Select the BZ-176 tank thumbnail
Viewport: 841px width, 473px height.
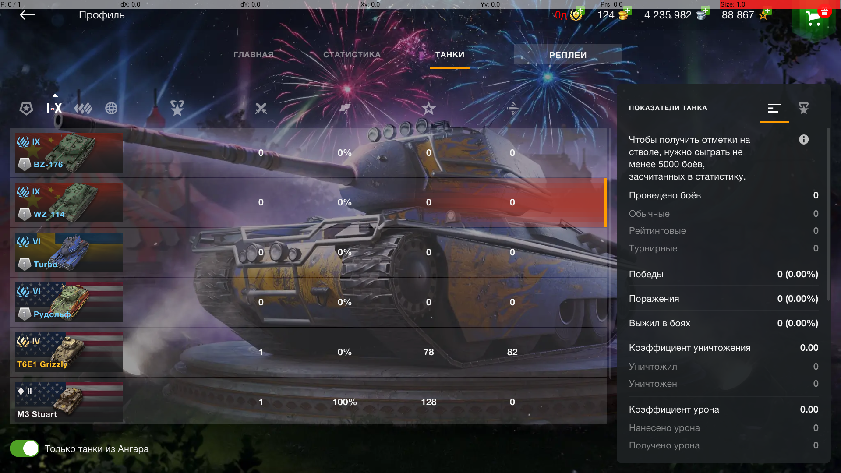69,153
